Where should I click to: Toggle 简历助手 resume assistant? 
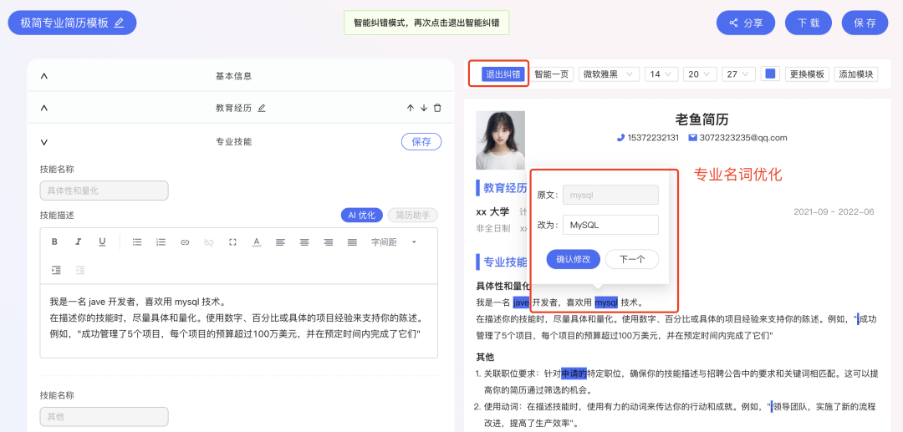413,215
